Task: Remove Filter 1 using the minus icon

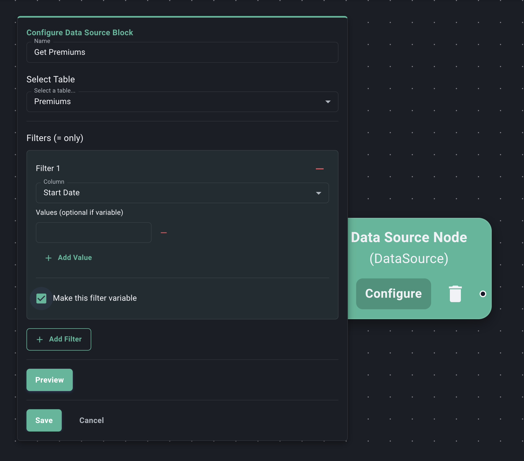Action: (x=319, y=169)
